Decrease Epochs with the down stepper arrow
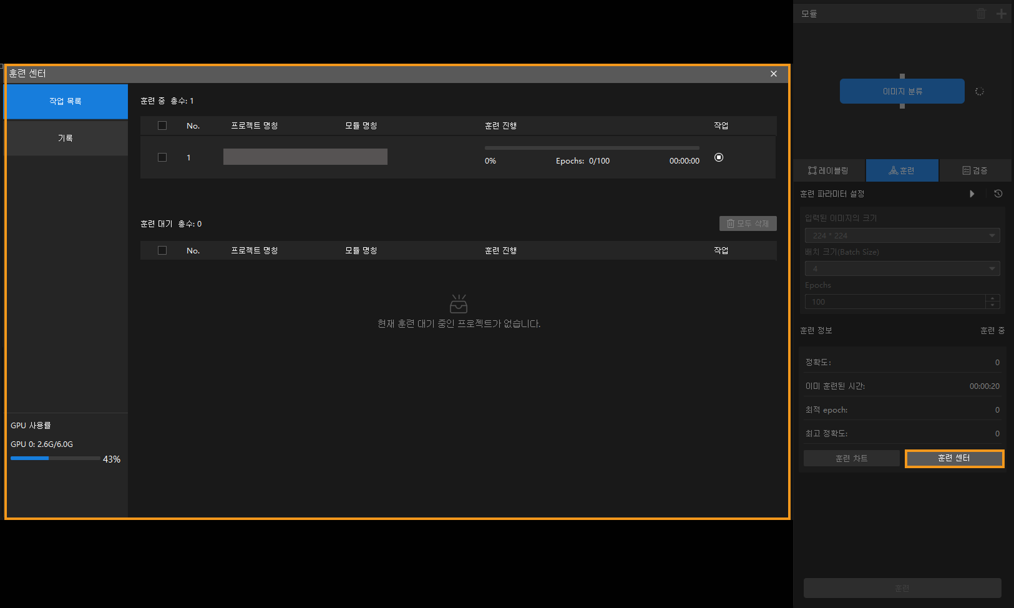This screenshot has width=1014, height=608. [993, 305]
